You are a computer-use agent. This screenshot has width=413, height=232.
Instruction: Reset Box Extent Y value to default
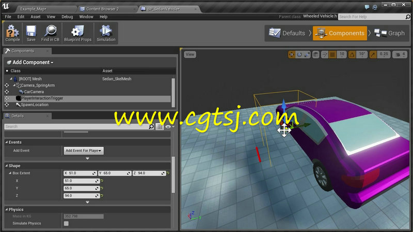[102, 188]
